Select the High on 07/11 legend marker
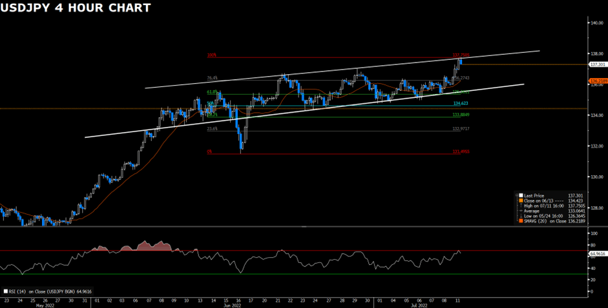Screen dimensions: 608x308 pos(520,206)
